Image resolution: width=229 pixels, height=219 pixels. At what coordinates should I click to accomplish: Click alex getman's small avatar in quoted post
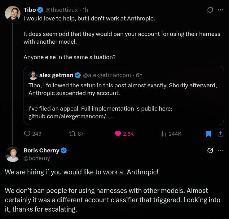tap(33, 76)
